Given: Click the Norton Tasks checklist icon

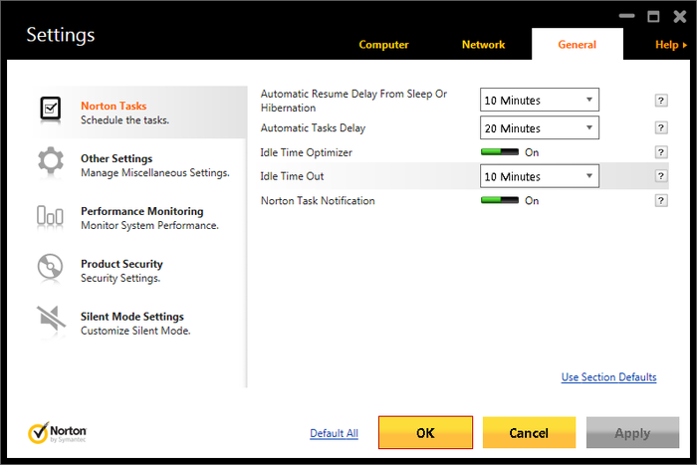Looking at the screenshot, I should point(50,110).
